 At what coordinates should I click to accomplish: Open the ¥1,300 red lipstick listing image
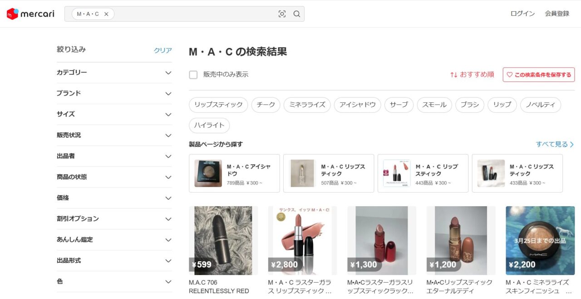click(x=382, y=241)
